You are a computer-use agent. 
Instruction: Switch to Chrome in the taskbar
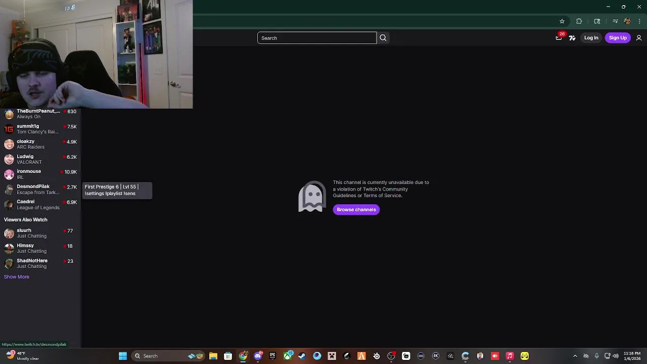click(243, 356)
